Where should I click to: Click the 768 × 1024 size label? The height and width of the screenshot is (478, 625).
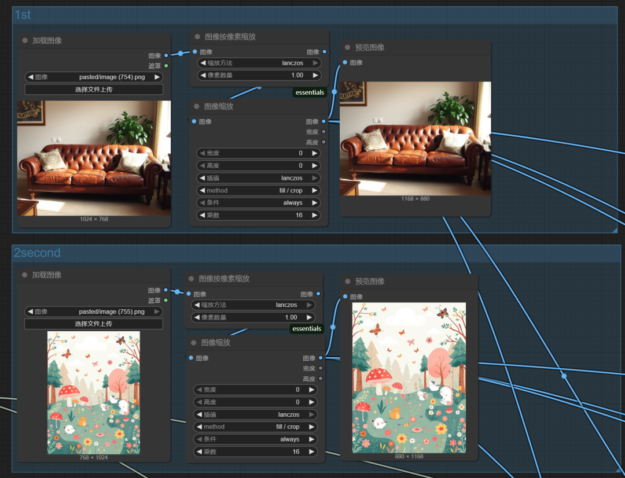point(94,457)
